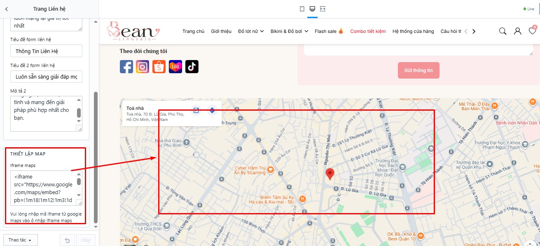Click the THIẾT LẬP MAP section heading
The image size is (540, 246).
tap(28, 154)
